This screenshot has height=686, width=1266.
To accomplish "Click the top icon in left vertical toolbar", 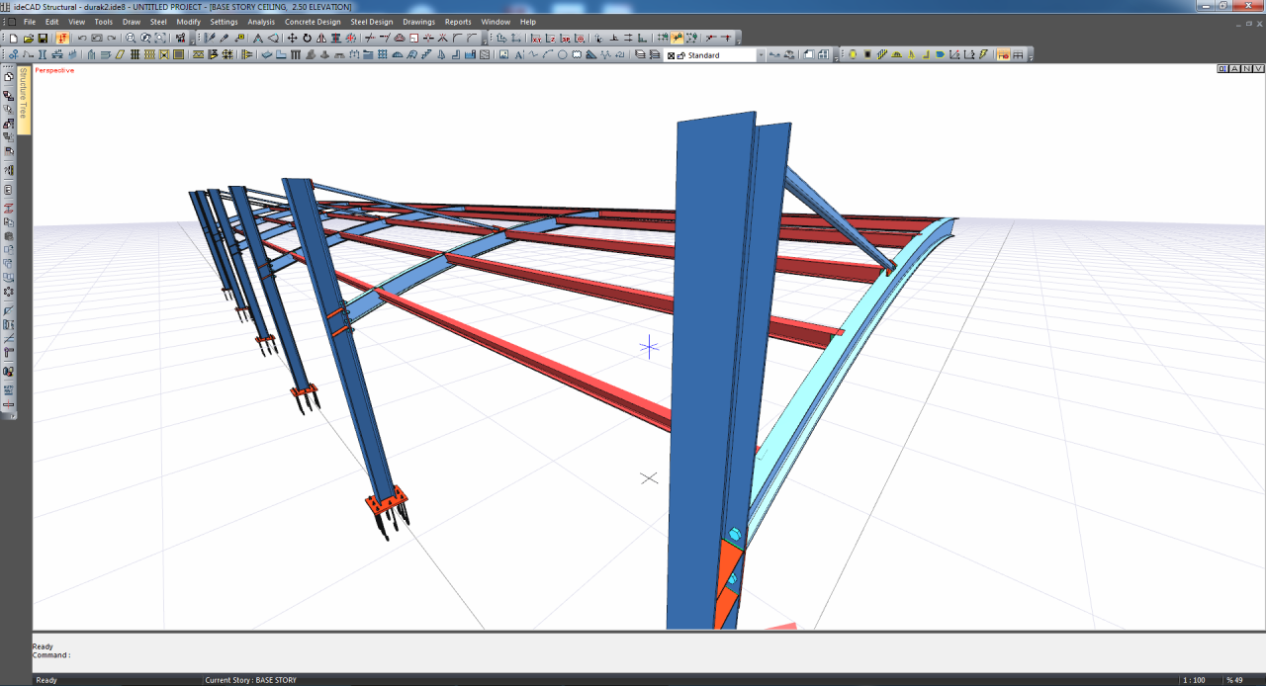I will 9,76.
